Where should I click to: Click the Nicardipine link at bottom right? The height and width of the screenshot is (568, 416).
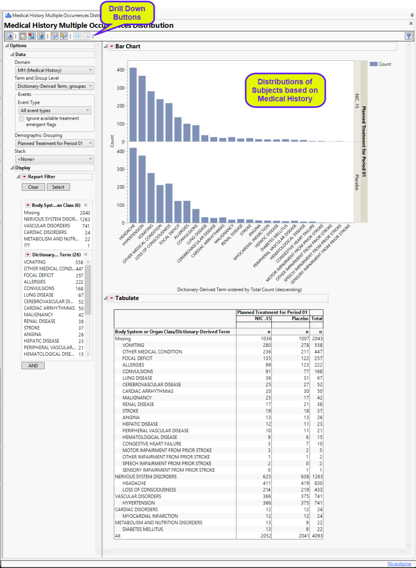click(399, 563)
